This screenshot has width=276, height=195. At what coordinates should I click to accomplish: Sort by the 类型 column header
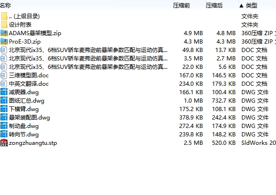(x=251, y=6)
